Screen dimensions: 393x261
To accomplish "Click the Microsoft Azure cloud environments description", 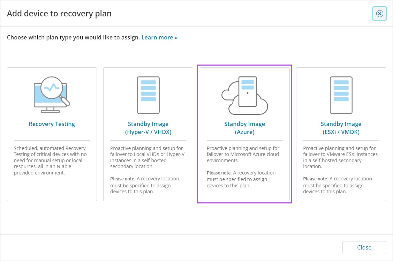I will [243, 155].
